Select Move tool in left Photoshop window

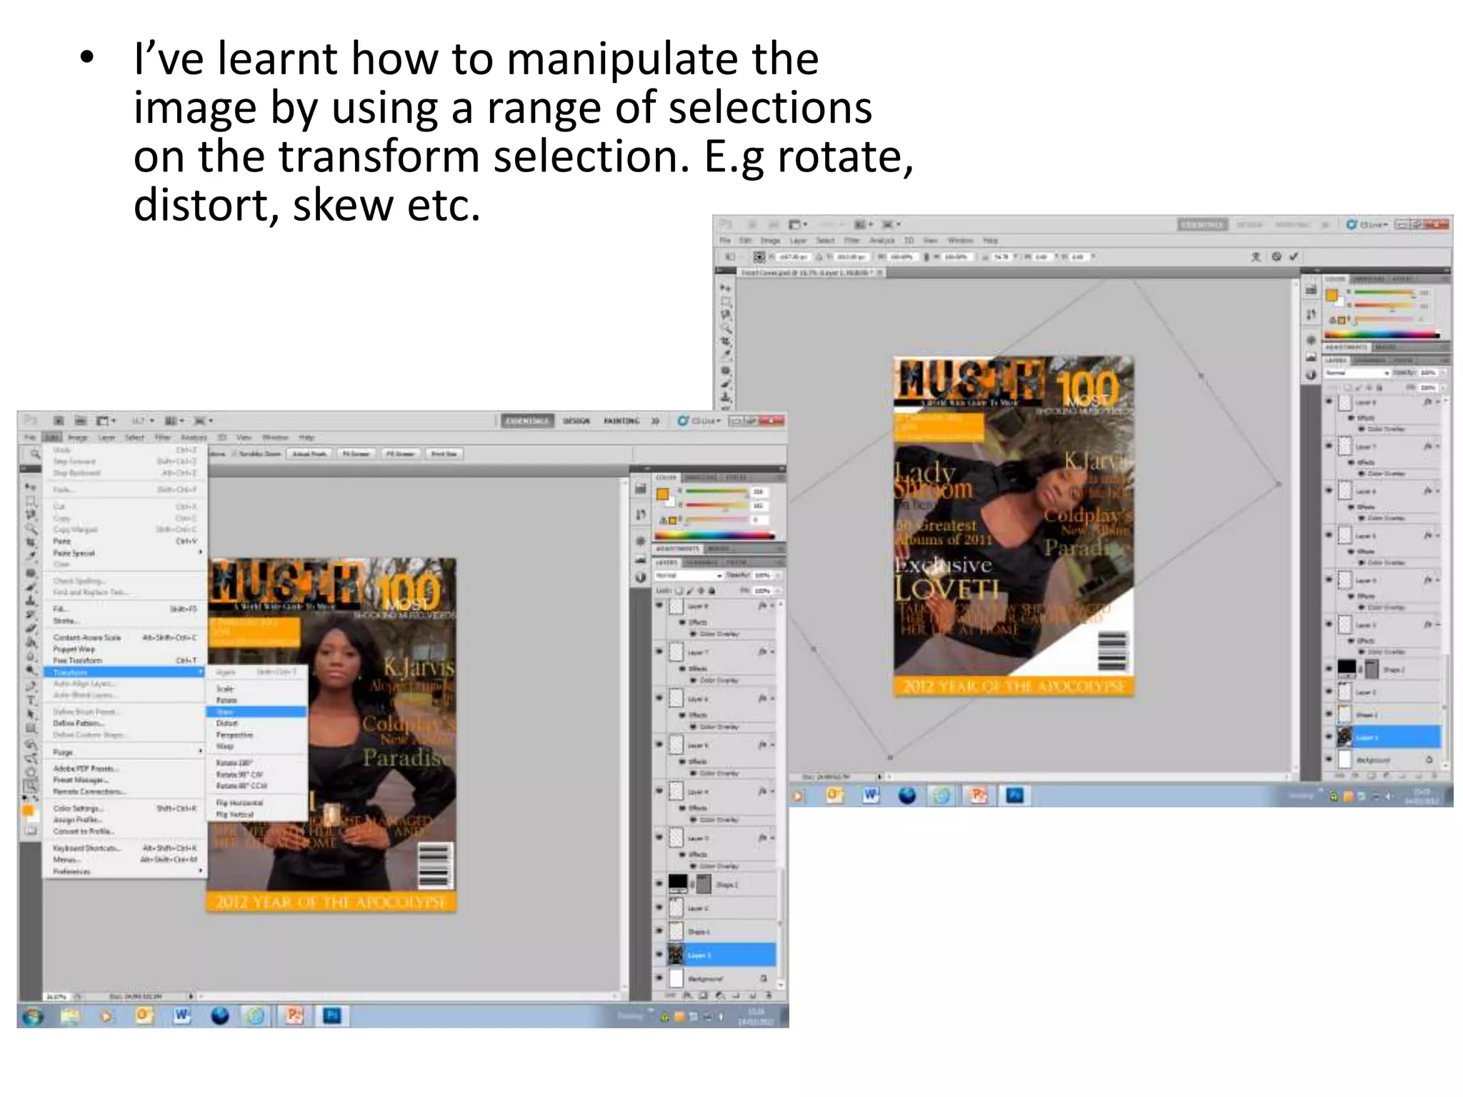pos(30,487)
